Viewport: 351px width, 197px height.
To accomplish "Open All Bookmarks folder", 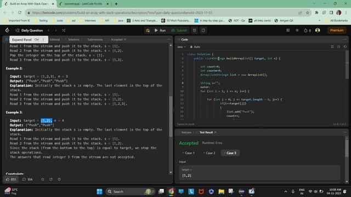I will point(336,21).
